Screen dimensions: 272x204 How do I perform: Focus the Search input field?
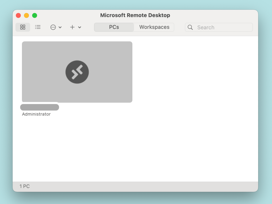click(223, 27)
